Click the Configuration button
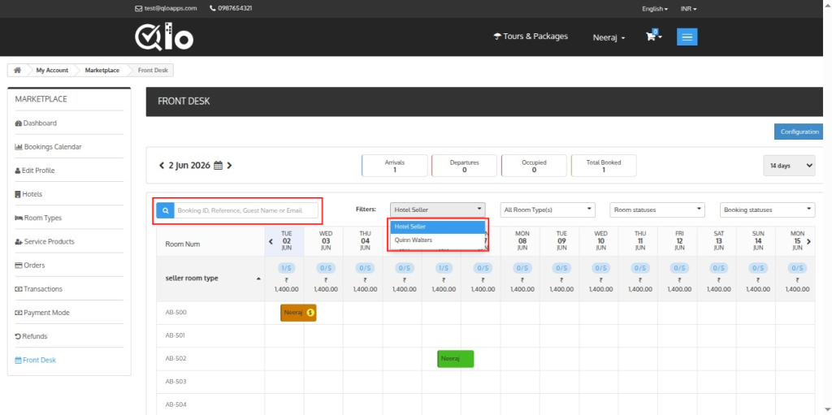The width and height of the screenshot is (832, 415). pos(799,132)
